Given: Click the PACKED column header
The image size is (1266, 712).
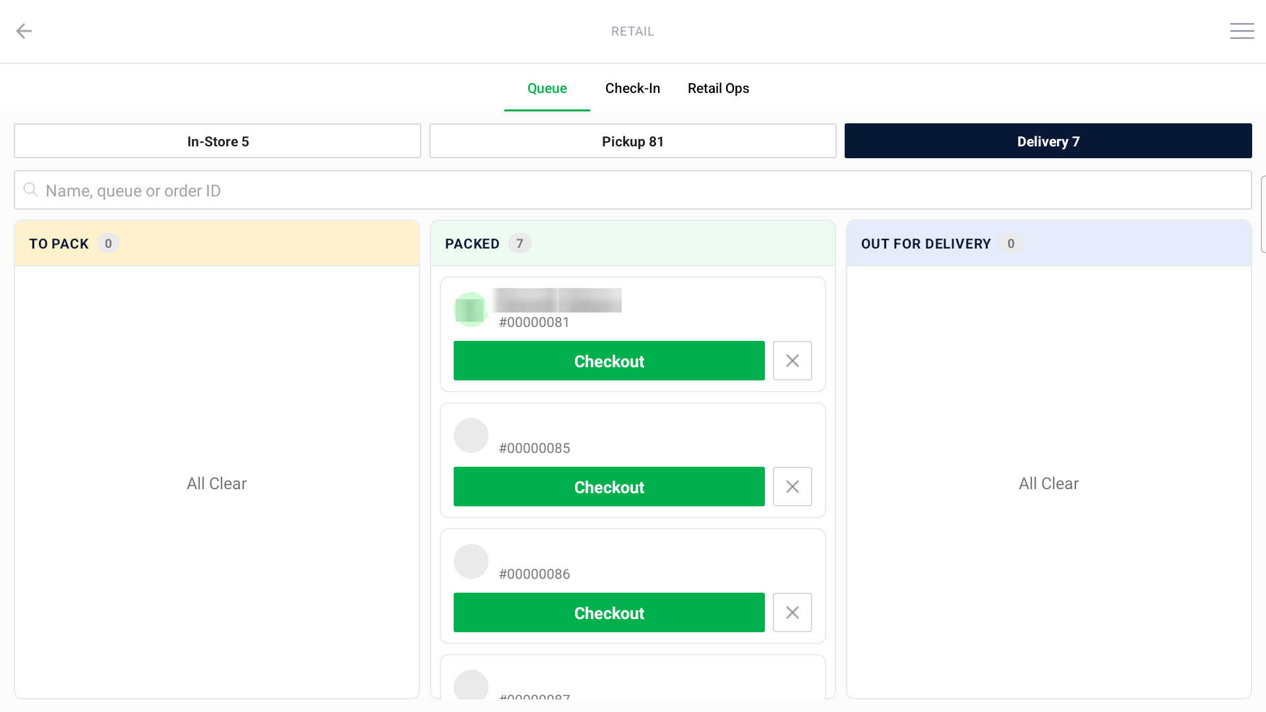Looking at the screenshot, I should click(x=633, y=243).
